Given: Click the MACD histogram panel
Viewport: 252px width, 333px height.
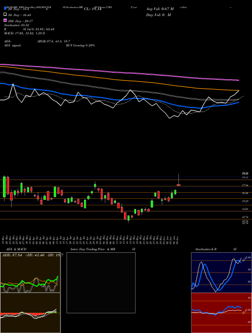Looking at the screenshot, I should (x=30, y=313).
